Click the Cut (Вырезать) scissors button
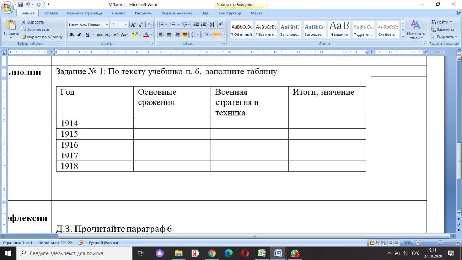462x260 pixels. click(x=33, y=22)
